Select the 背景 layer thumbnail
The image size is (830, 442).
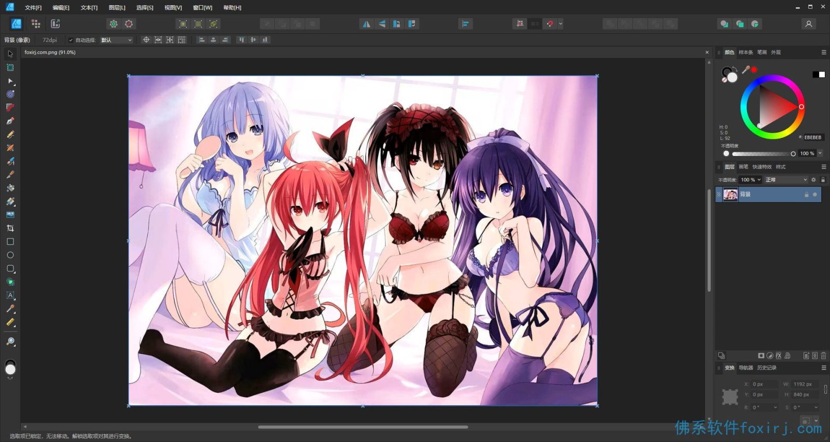730,194
